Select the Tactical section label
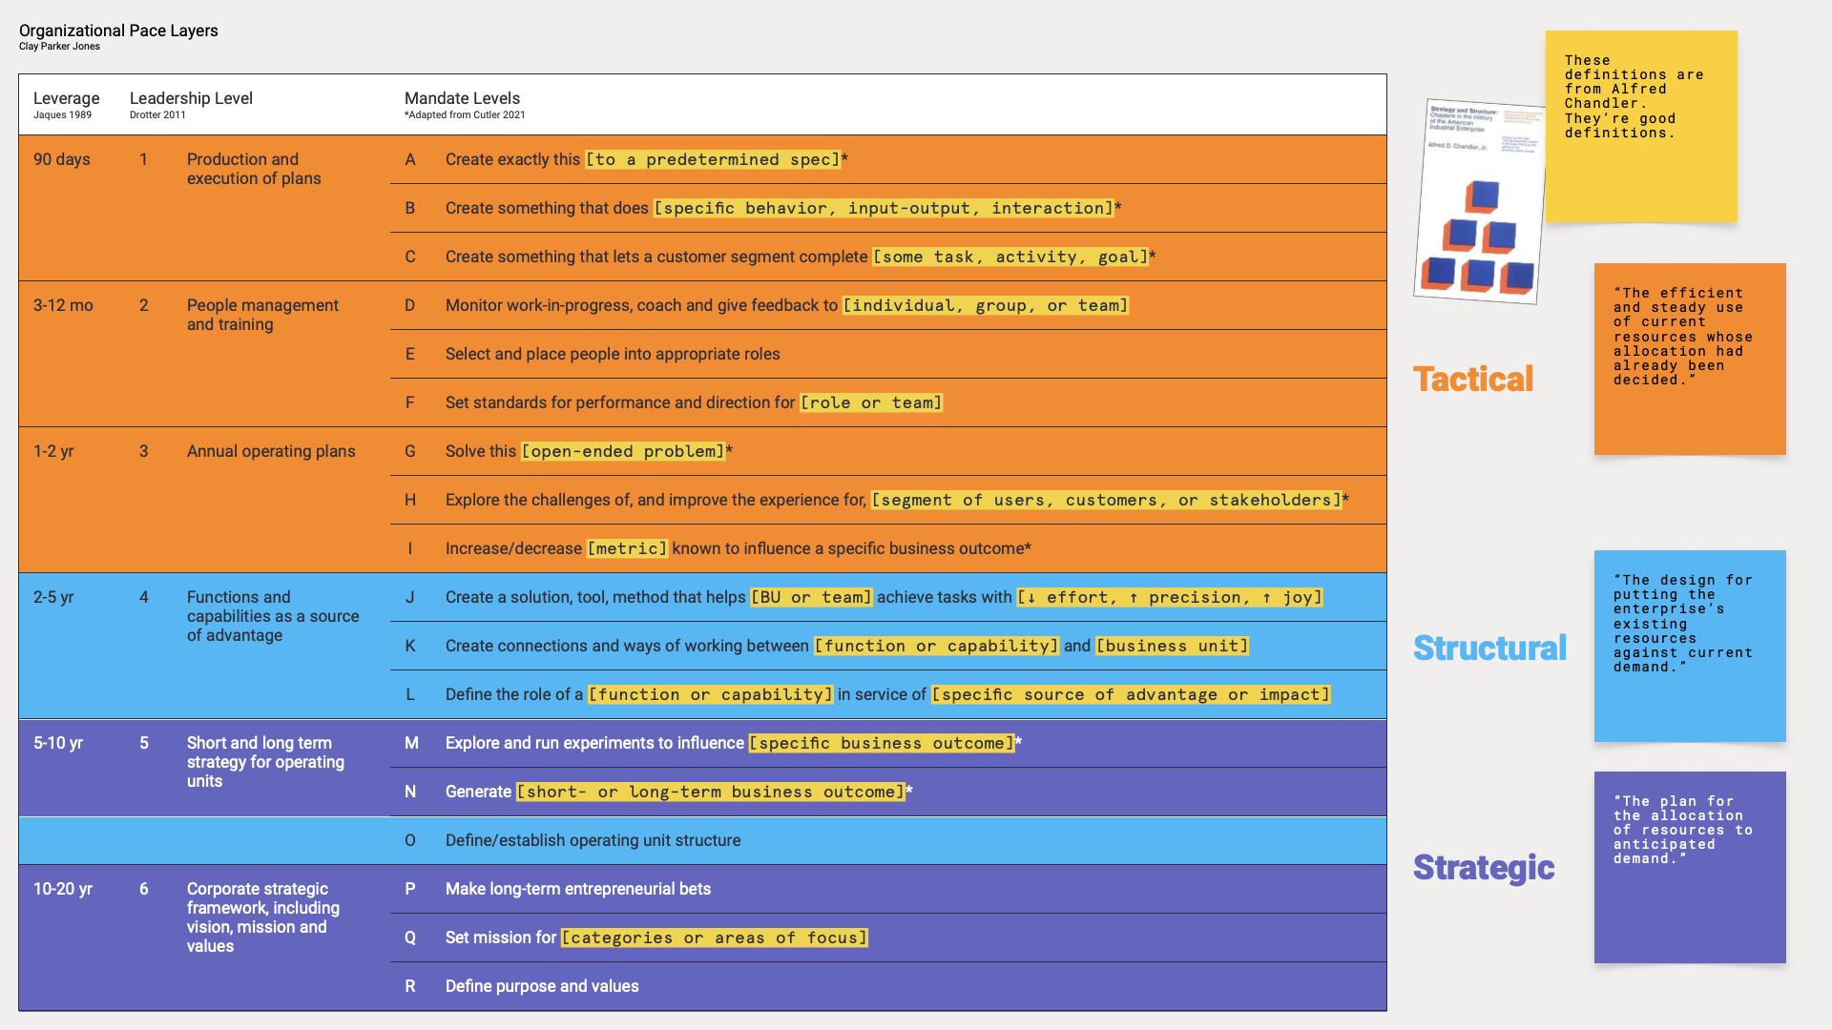Screen dimensions: 1832x1030 pos(1473,379)
